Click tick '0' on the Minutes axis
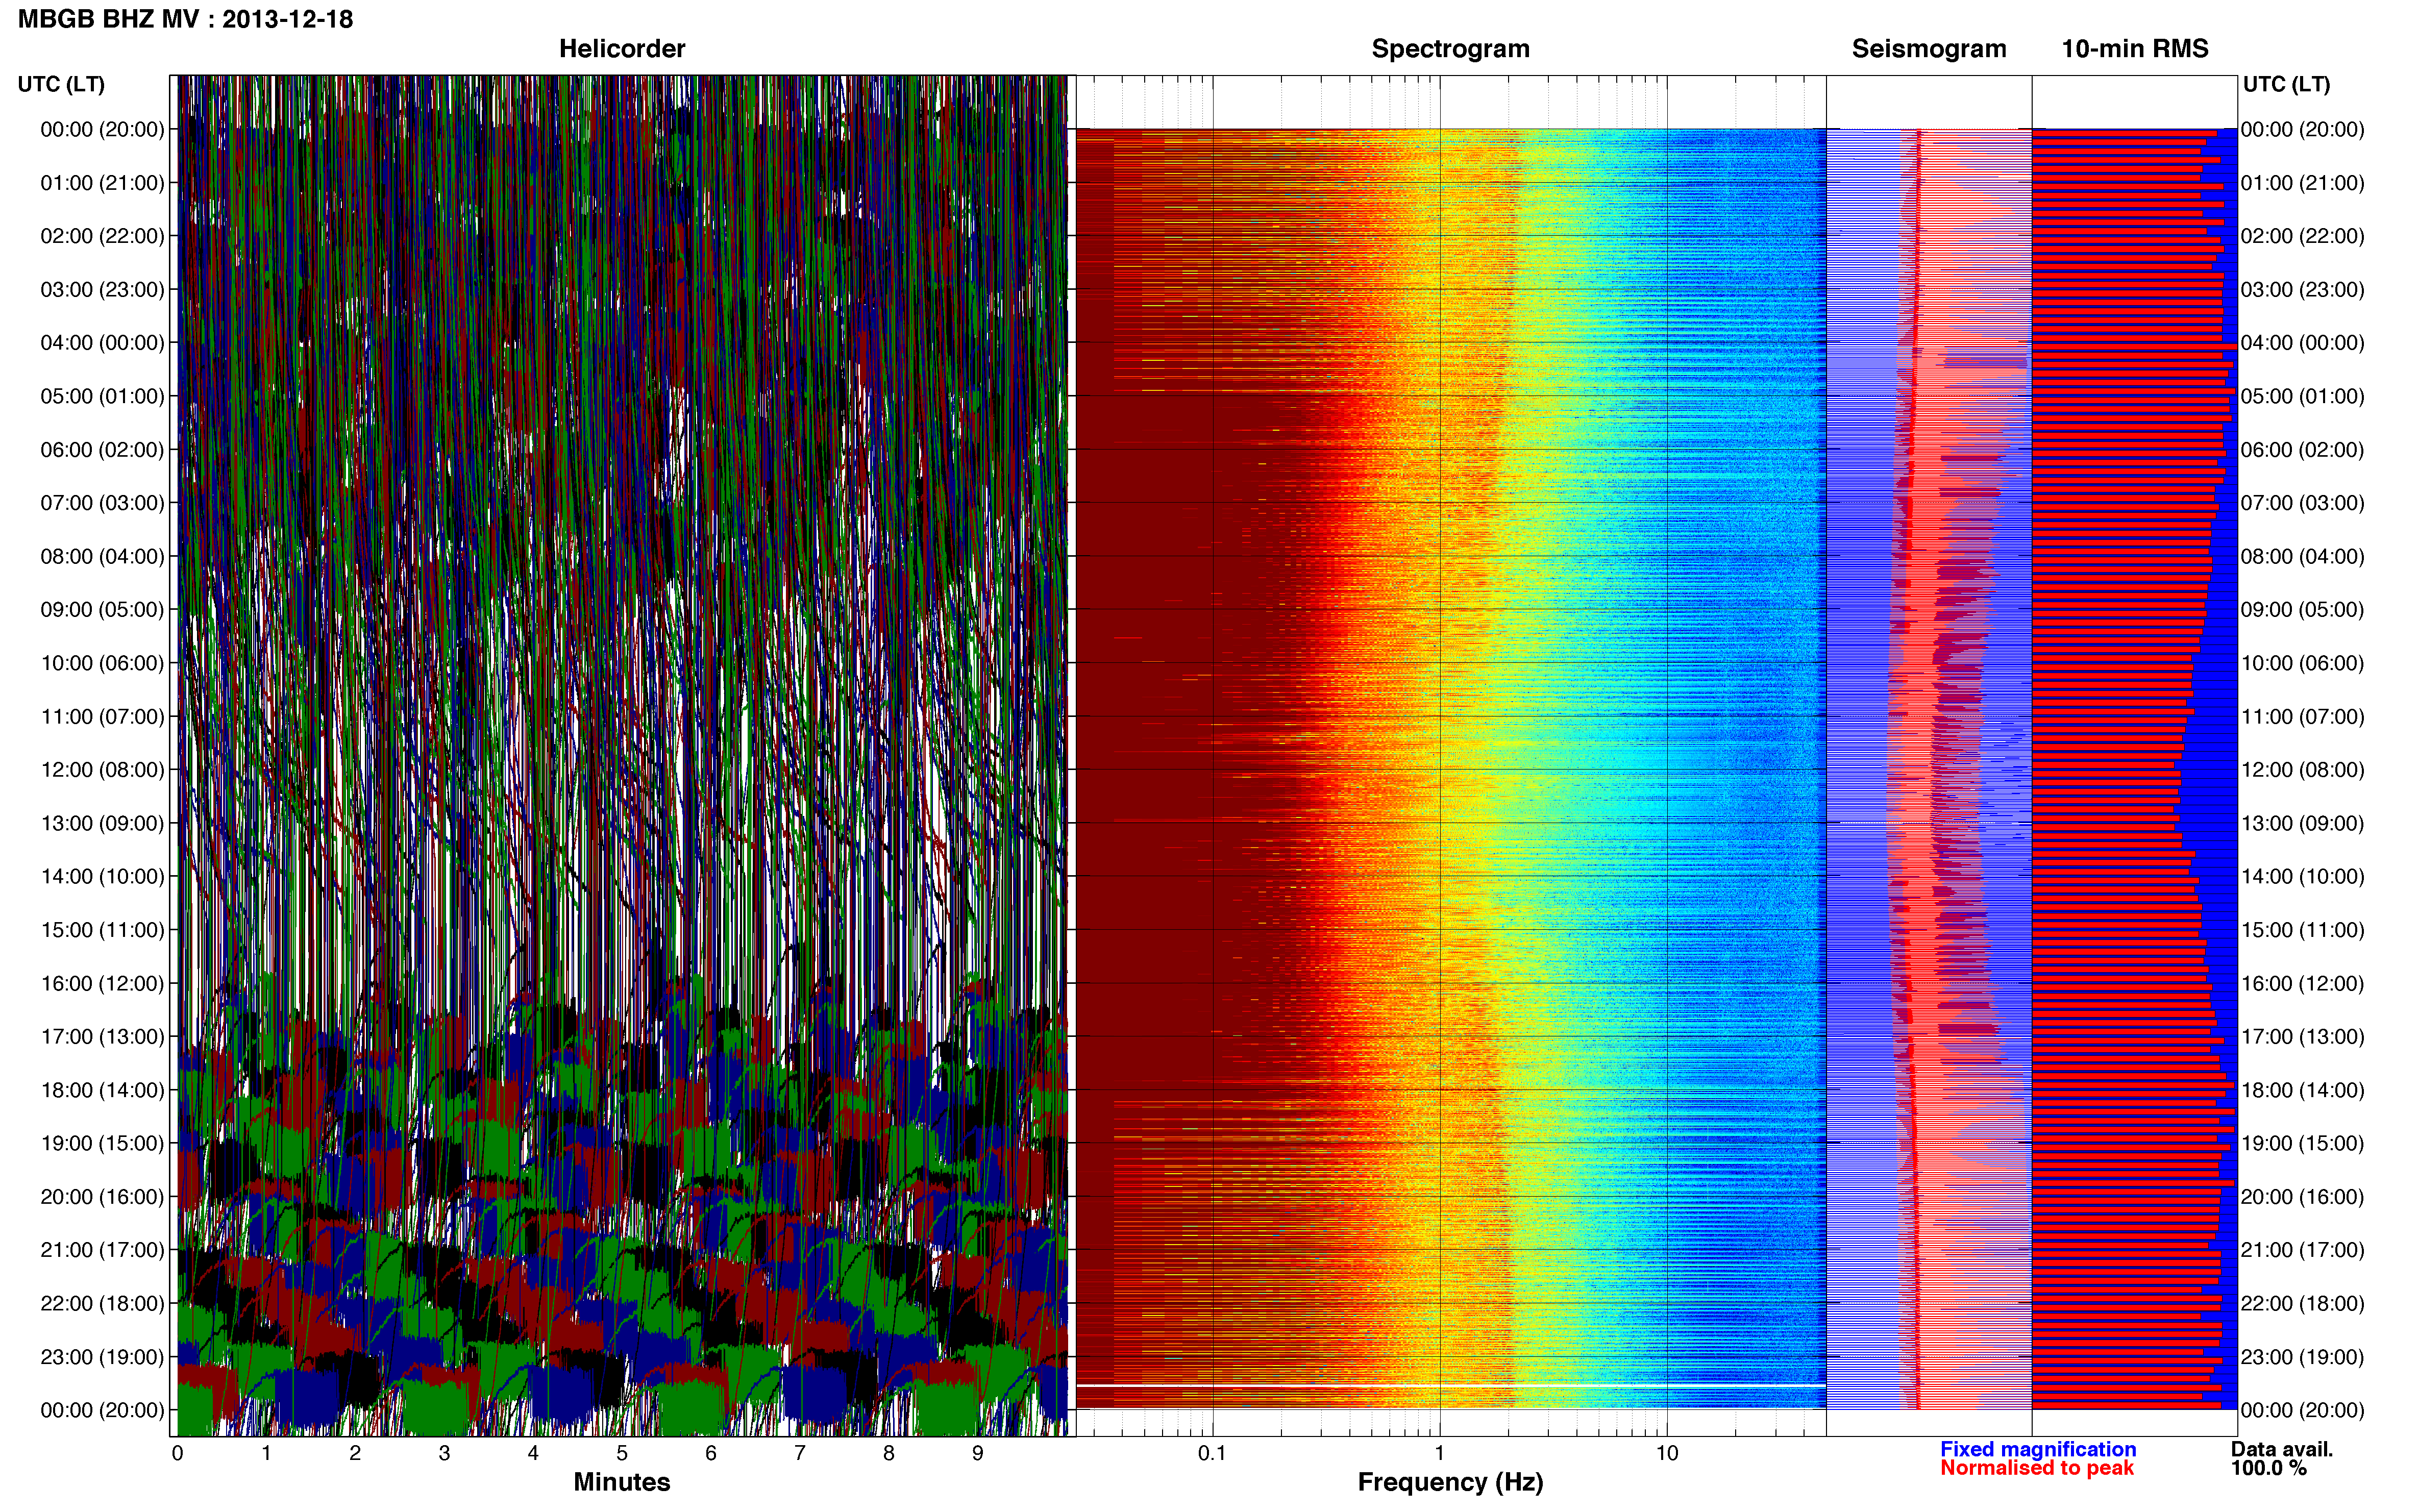The height and width of the screenshot is (1512, 2419). [178, 1453]
